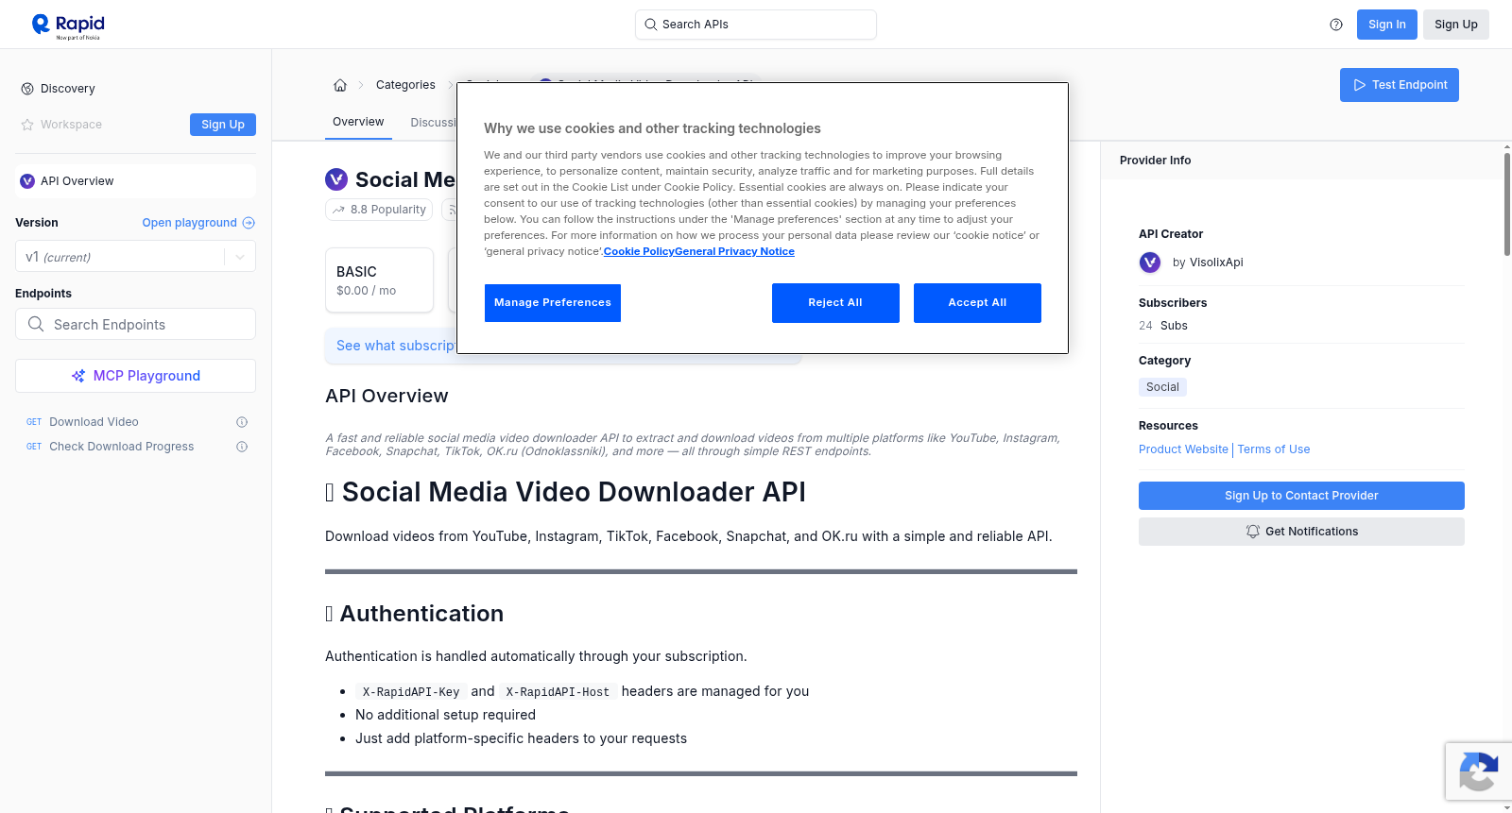Click the Discovery compass icon

27,89
